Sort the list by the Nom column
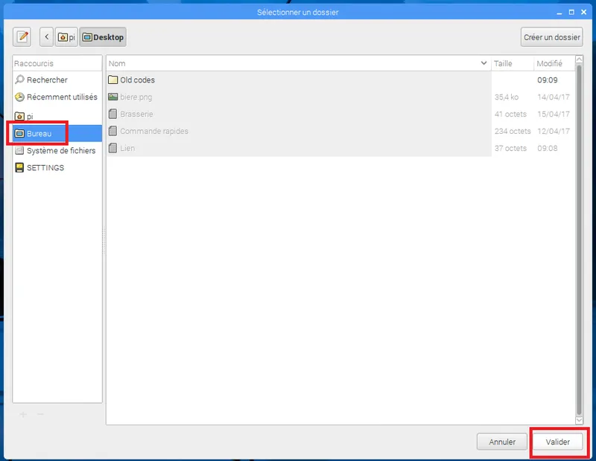596x461 pixels. (298, 64)
